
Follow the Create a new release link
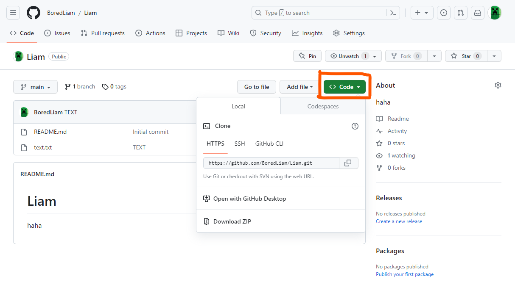(399, 221)
